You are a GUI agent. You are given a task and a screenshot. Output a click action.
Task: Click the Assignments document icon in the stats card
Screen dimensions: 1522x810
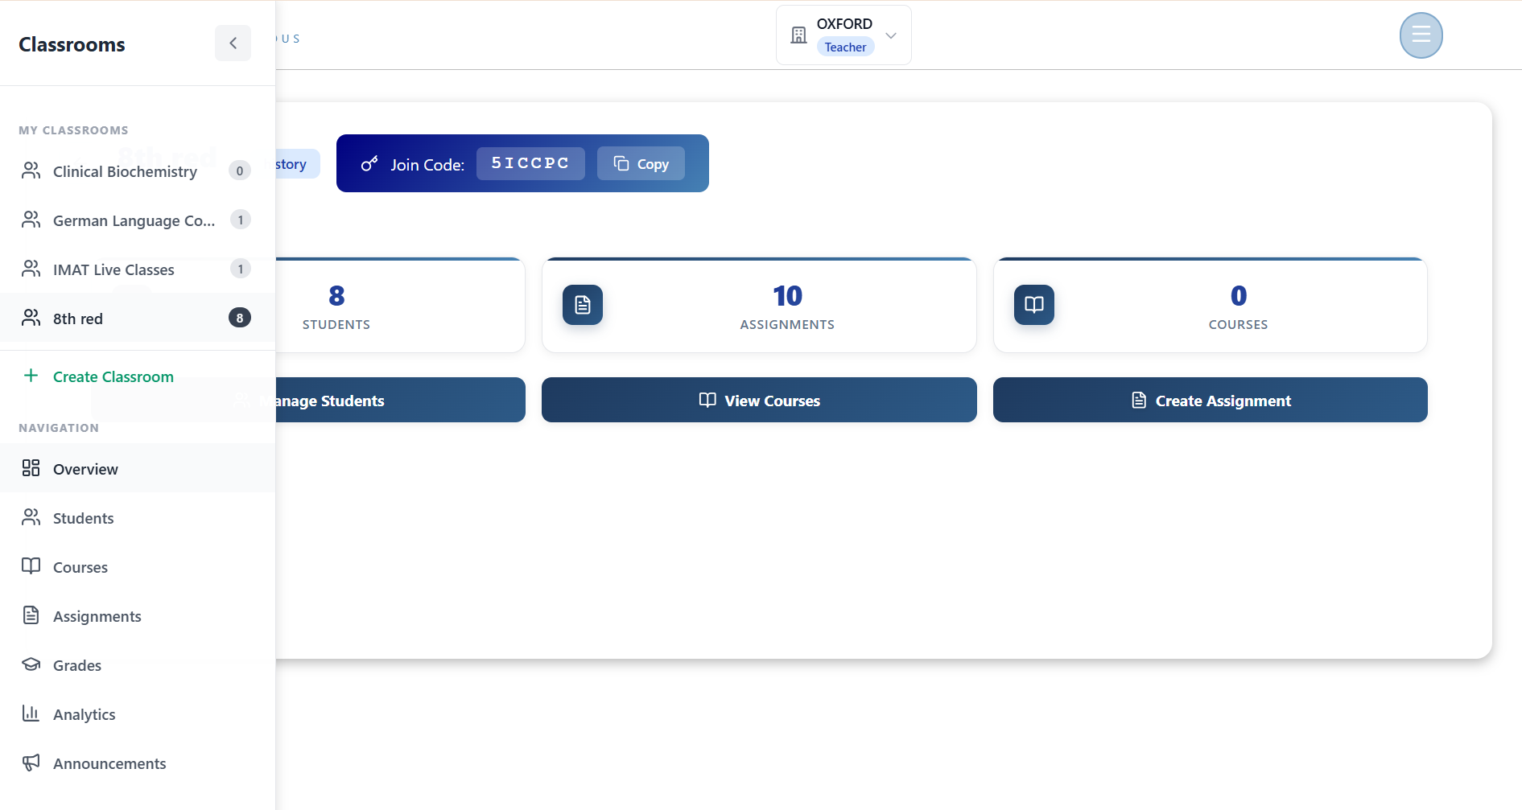click(583, 305)
